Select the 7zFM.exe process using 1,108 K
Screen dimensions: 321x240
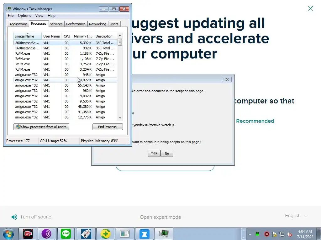(65, 59)
